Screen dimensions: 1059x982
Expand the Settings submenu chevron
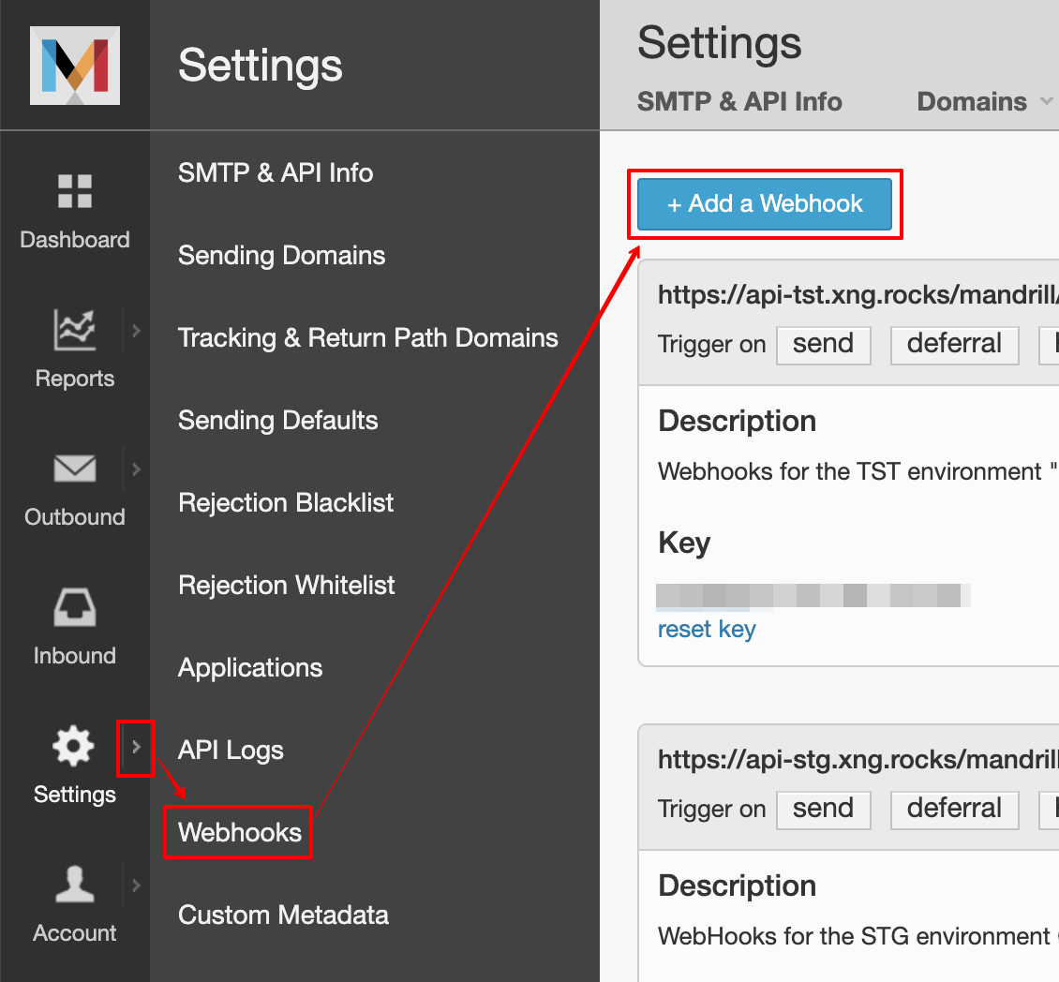137,747
